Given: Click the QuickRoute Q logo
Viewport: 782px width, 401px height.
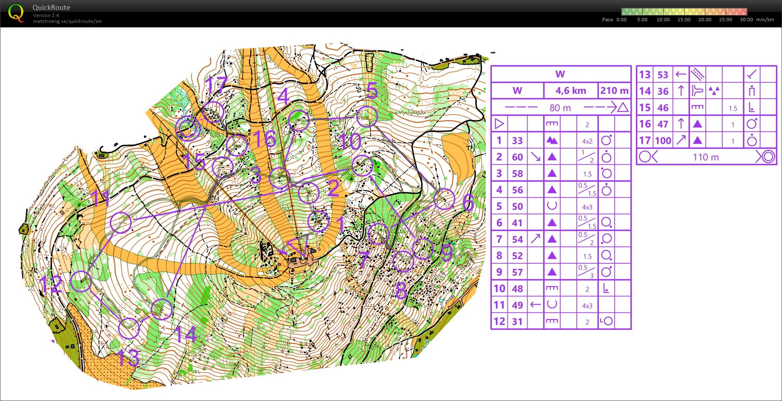Looking at the screenshot, I should 16,13.
